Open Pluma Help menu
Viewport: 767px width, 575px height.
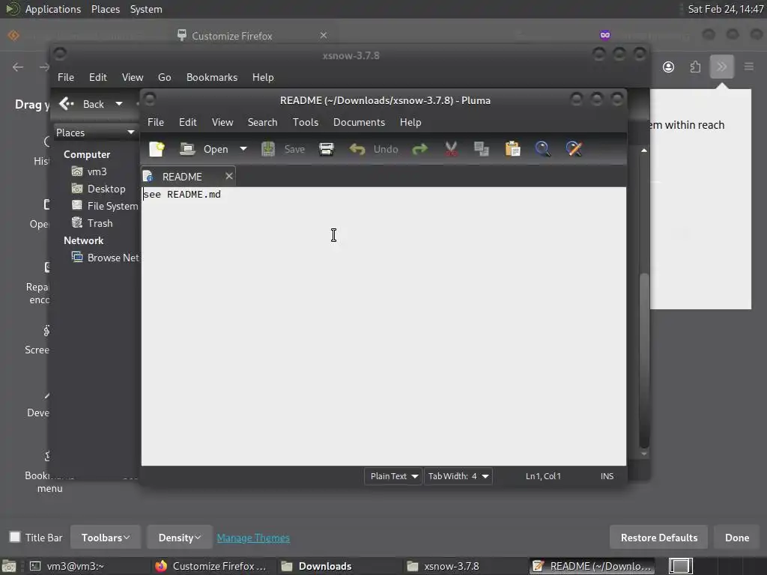[410, 122]
